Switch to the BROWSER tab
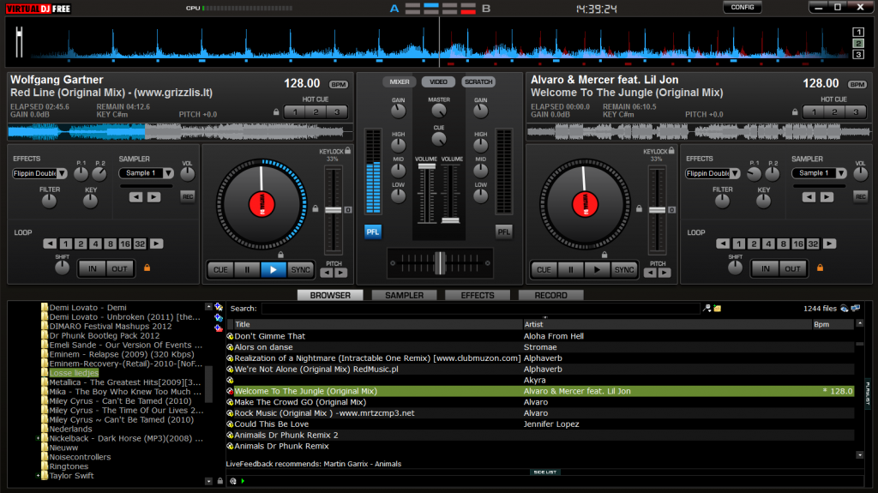The width and height of the screenshot is (878, 493). pyautogui.click(x=330, y=295)
